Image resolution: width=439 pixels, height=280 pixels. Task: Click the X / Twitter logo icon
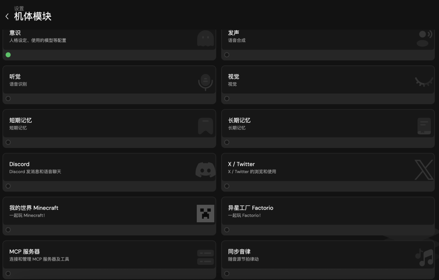pyautogui.click(x=424, y=169)
